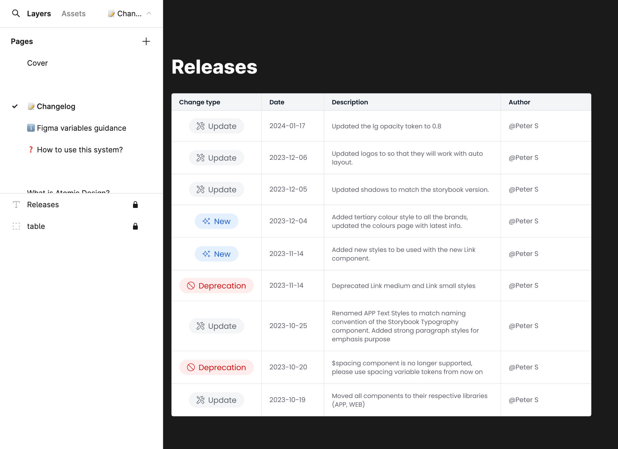This screenshot has height=449, width=618.
Task: Click the info icon beside Figma variables guidance
Action: [x=31, y=128]
